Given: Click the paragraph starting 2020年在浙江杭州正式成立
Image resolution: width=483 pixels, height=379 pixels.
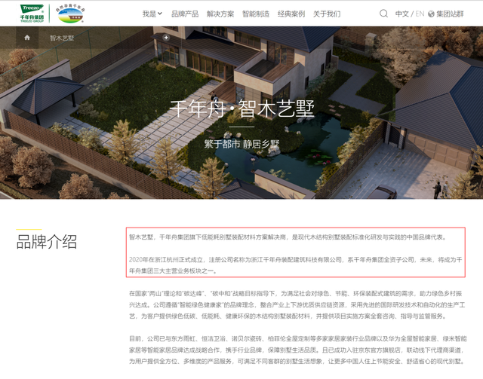Looking at the screenshot, I should coord(295,265).
